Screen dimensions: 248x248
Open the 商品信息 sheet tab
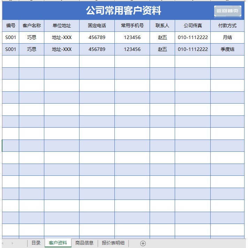(84, 243)
